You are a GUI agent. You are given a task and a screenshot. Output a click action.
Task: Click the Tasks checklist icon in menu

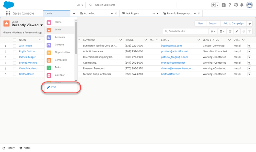click(49, 68)
